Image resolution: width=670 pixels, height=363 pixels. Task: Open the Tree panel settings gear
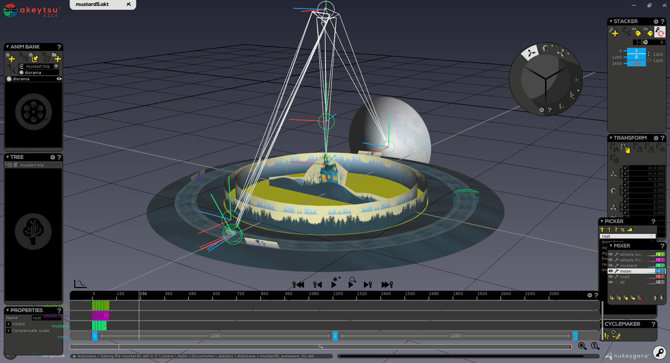(x=53, y=157)
